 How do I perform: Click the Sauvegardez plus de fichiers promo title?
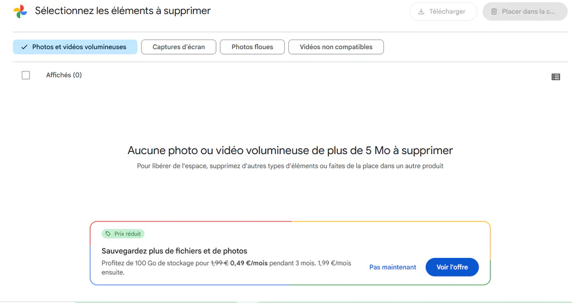coord(174,251)
